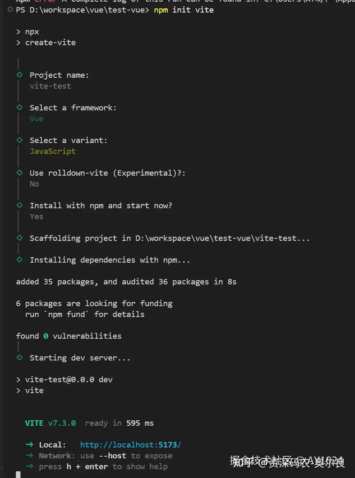
Task: Click the diamond beside Starting dev server
Action: point(19,358)
